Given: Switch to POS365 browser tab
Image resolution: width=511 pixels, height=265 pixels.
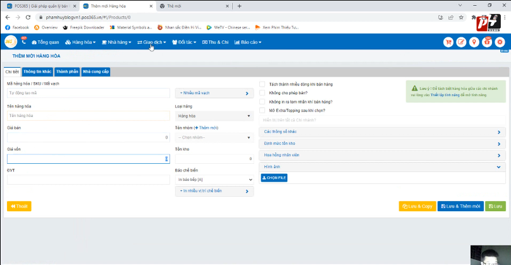Looking at the screenshot, I should click(x=41, y=6).
